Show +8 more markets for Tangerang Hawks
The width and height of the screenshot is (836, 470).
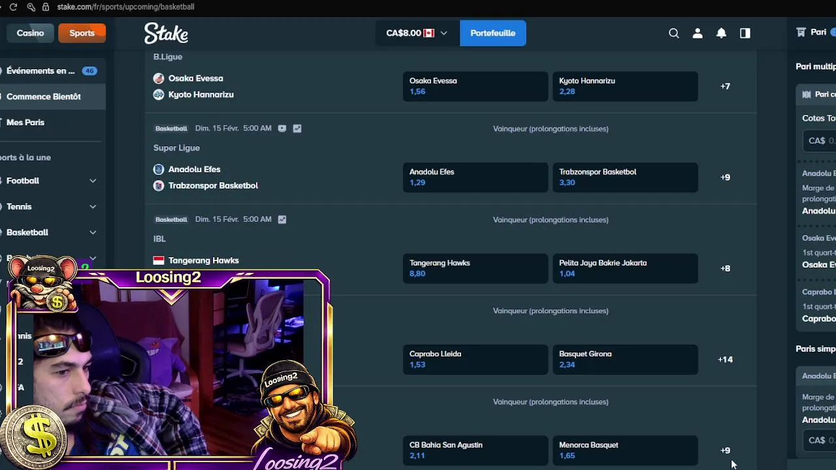(725, 268)
